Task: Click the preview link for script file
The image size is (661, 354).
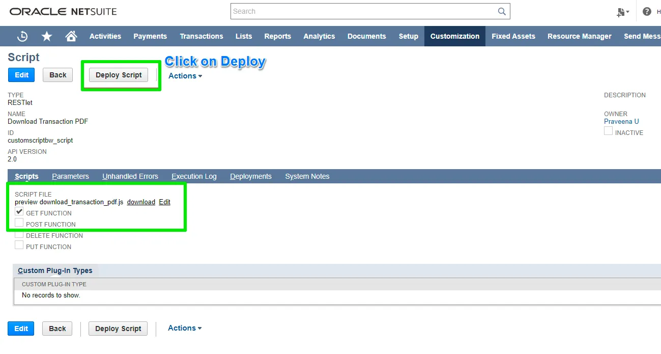Action: tap(26, 202)
